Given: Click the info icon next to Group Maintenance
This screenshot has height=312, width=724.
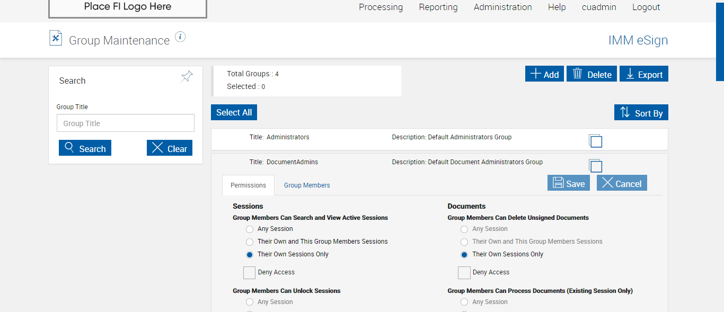Looking at the screenshot, I should (x=180, y=37).
